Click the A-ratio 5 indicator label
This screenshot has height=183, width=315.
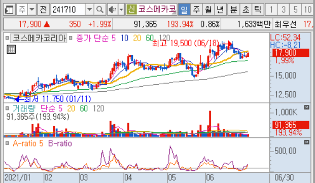[x=28, y=143]
